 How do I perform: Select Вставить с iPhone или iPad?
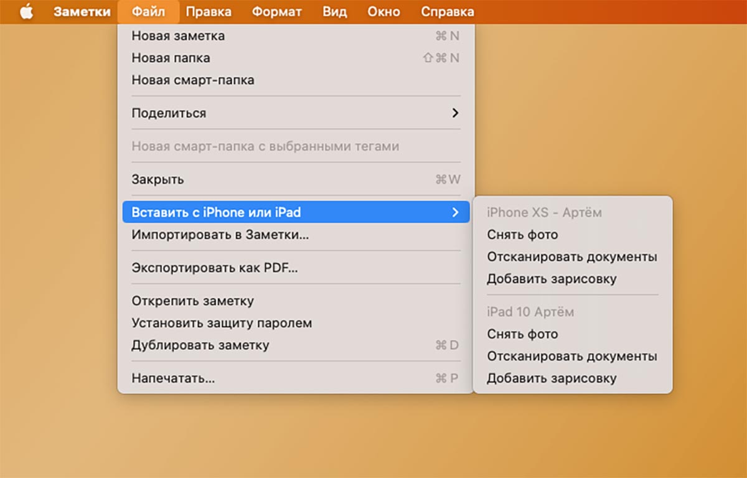point(296,212)
